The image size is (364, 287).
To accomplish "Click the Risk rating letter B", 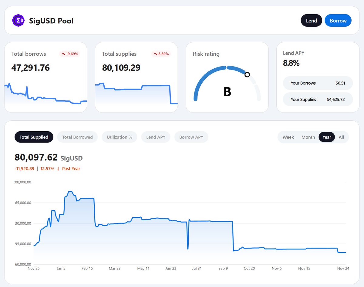I will pos(227,92).
